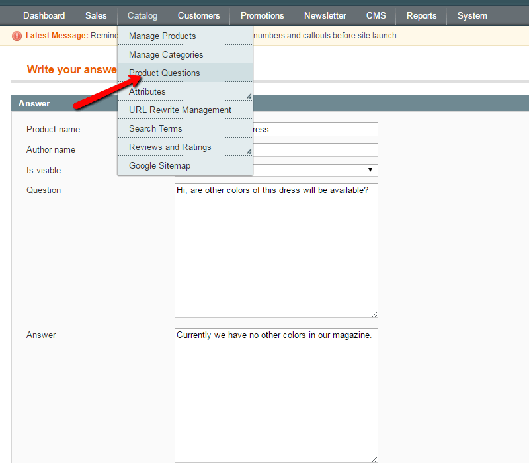Open the Customers menu
The width and height of the screenshot is (529, 463).
[x=198, y=15]
